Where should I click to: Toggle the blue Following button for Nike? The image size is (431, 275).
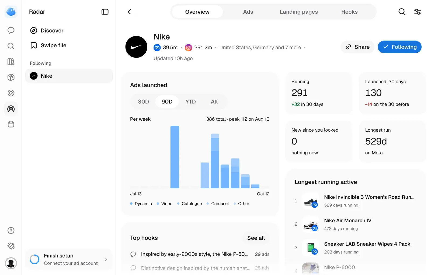coord(399,47)
